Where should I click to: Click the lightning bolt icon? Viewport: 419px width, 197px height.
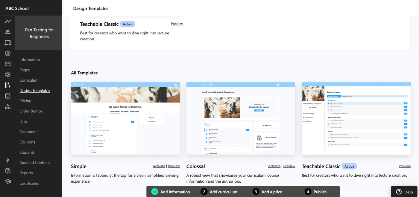click(x=8, y=160)
